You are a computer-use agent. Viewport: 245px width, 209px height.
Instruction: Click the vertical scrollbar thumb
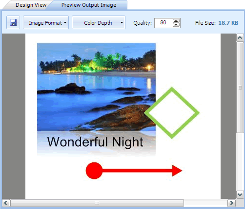240,87
